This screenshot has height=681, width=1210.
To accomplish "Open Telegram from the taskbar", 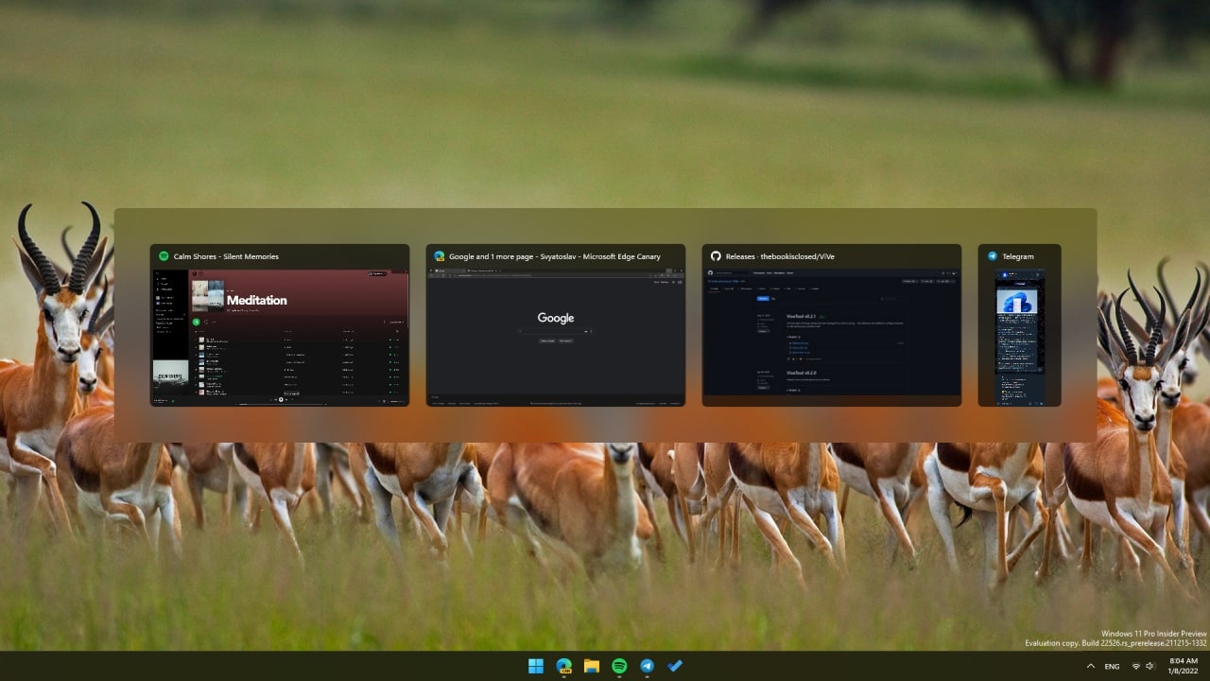I will 648,666.
